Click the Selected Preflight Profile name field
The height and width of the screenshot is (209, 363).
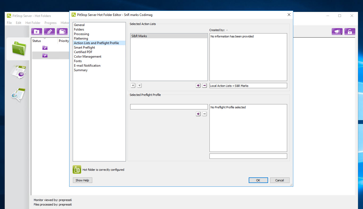pos(169,107)
